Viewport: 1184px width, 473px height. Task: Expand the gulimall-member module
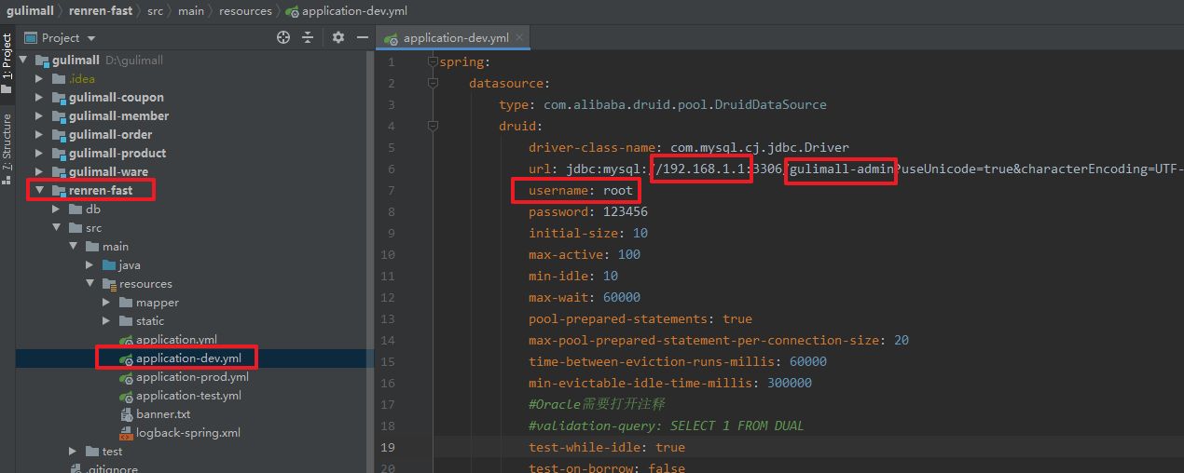(x=39, y=115)
